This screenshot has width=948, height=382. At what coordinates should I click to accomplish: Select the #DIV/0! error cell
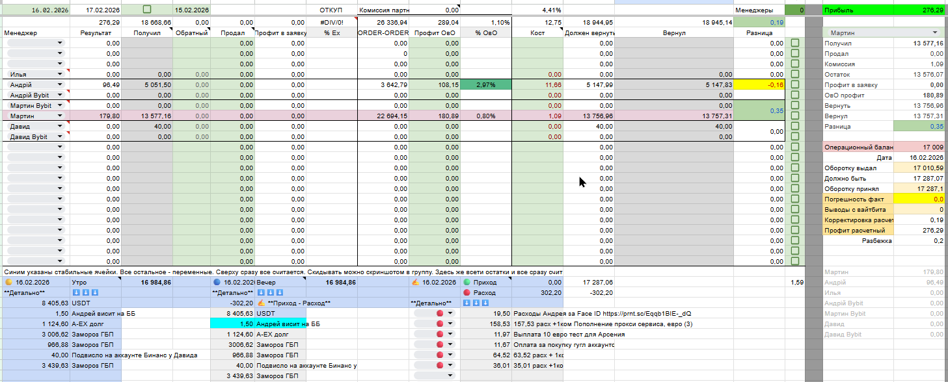pos(332,22)
